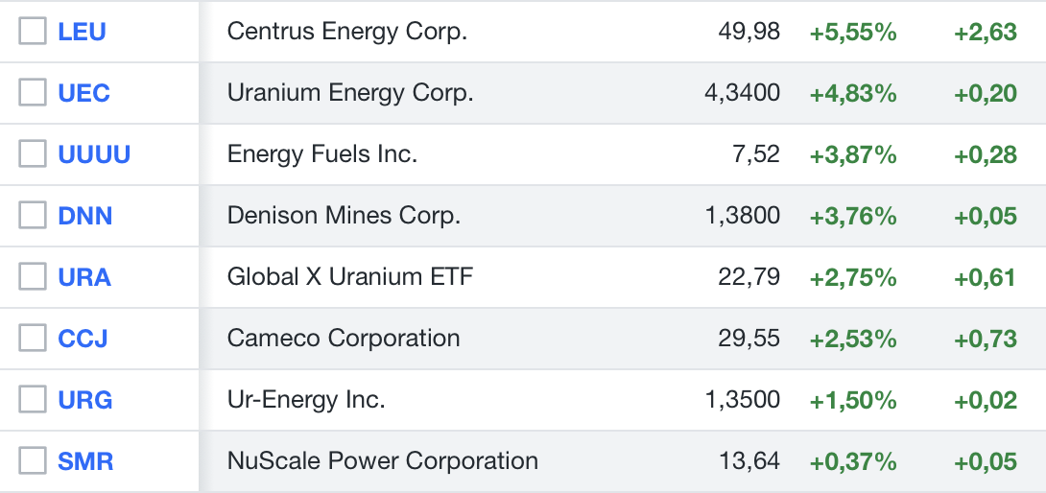The image size is (1046, 493).
Task: Open the LEU ticker link
Action: (82, 32)
